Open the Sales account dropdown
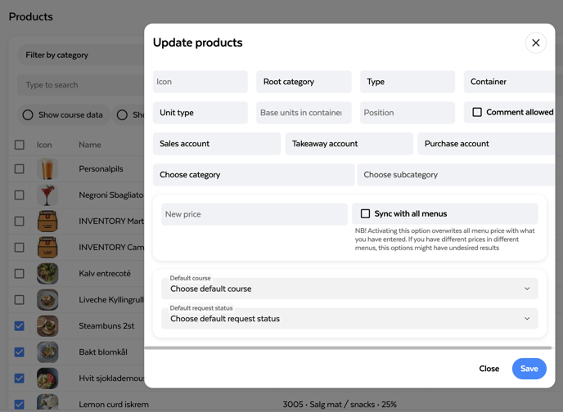The width and height of the screenshot is (563, 412). click(x=217, y=144)
